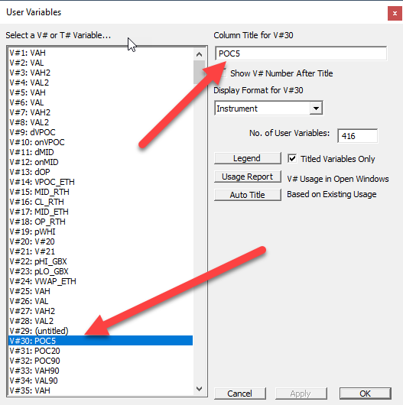Image resolution: width=403 pixels, height=405 pixels.
Task: Toggle Titled Variables Only checkbox
Action: point(292,159)
